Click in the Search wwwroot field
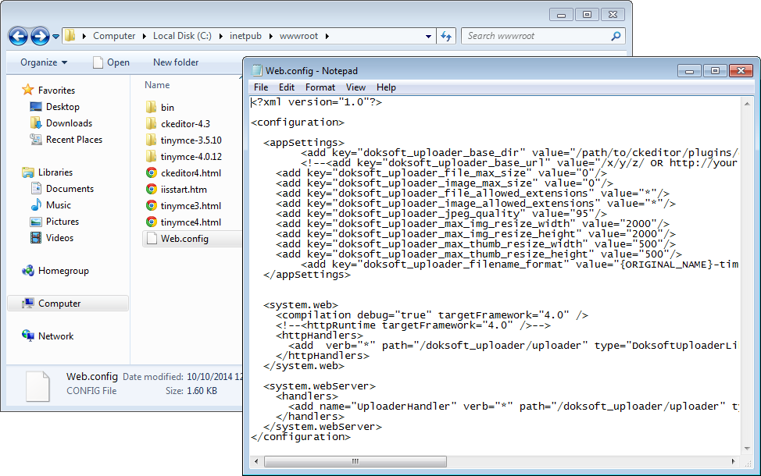 point(535,36)
